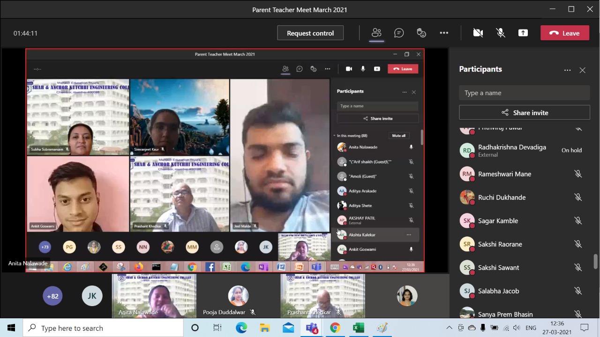Click Share invite button
This screenshot has height=337, width=600.
click(x=524, y=112)
